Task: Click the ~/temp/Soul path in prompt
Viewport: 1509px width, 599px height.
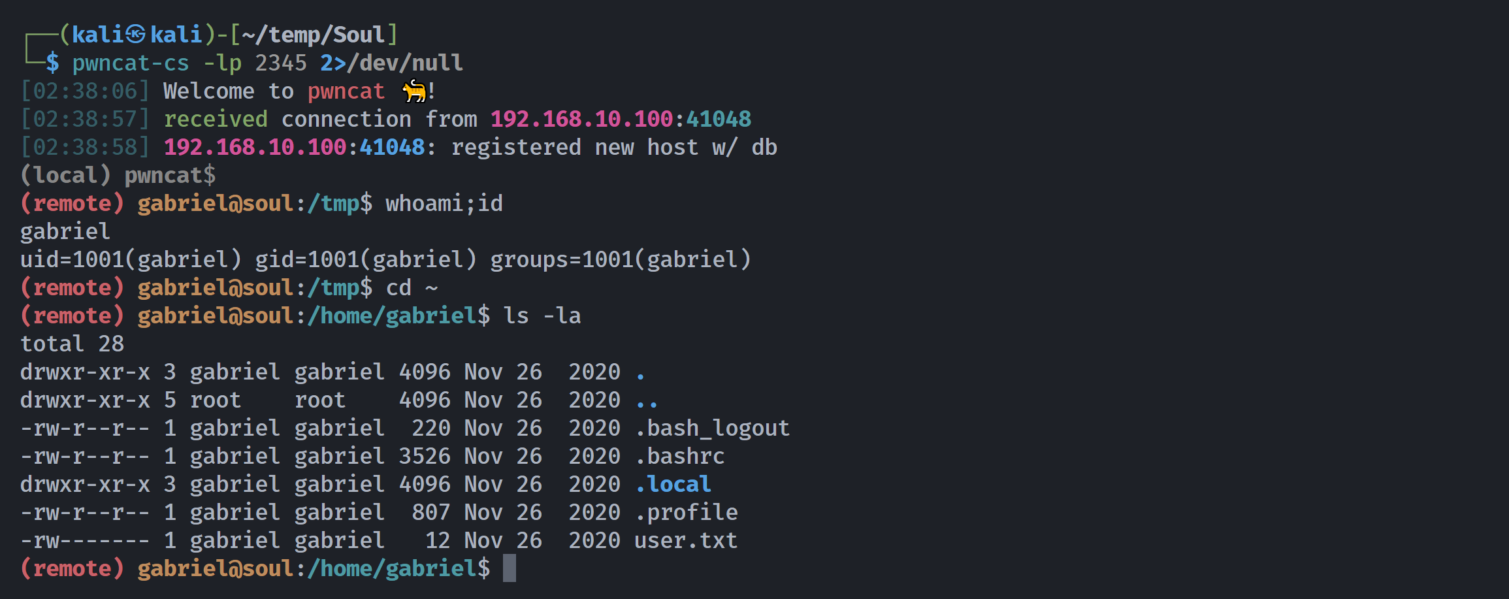Action: (314, 34)
